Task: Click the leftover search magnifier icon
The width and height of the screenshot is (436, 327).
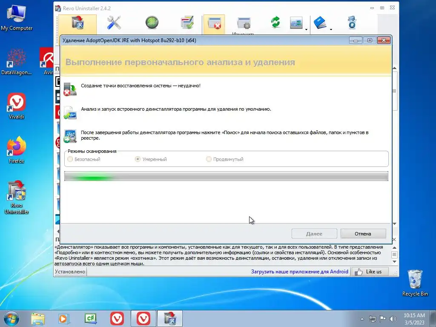Action: [x=70, y=136]
